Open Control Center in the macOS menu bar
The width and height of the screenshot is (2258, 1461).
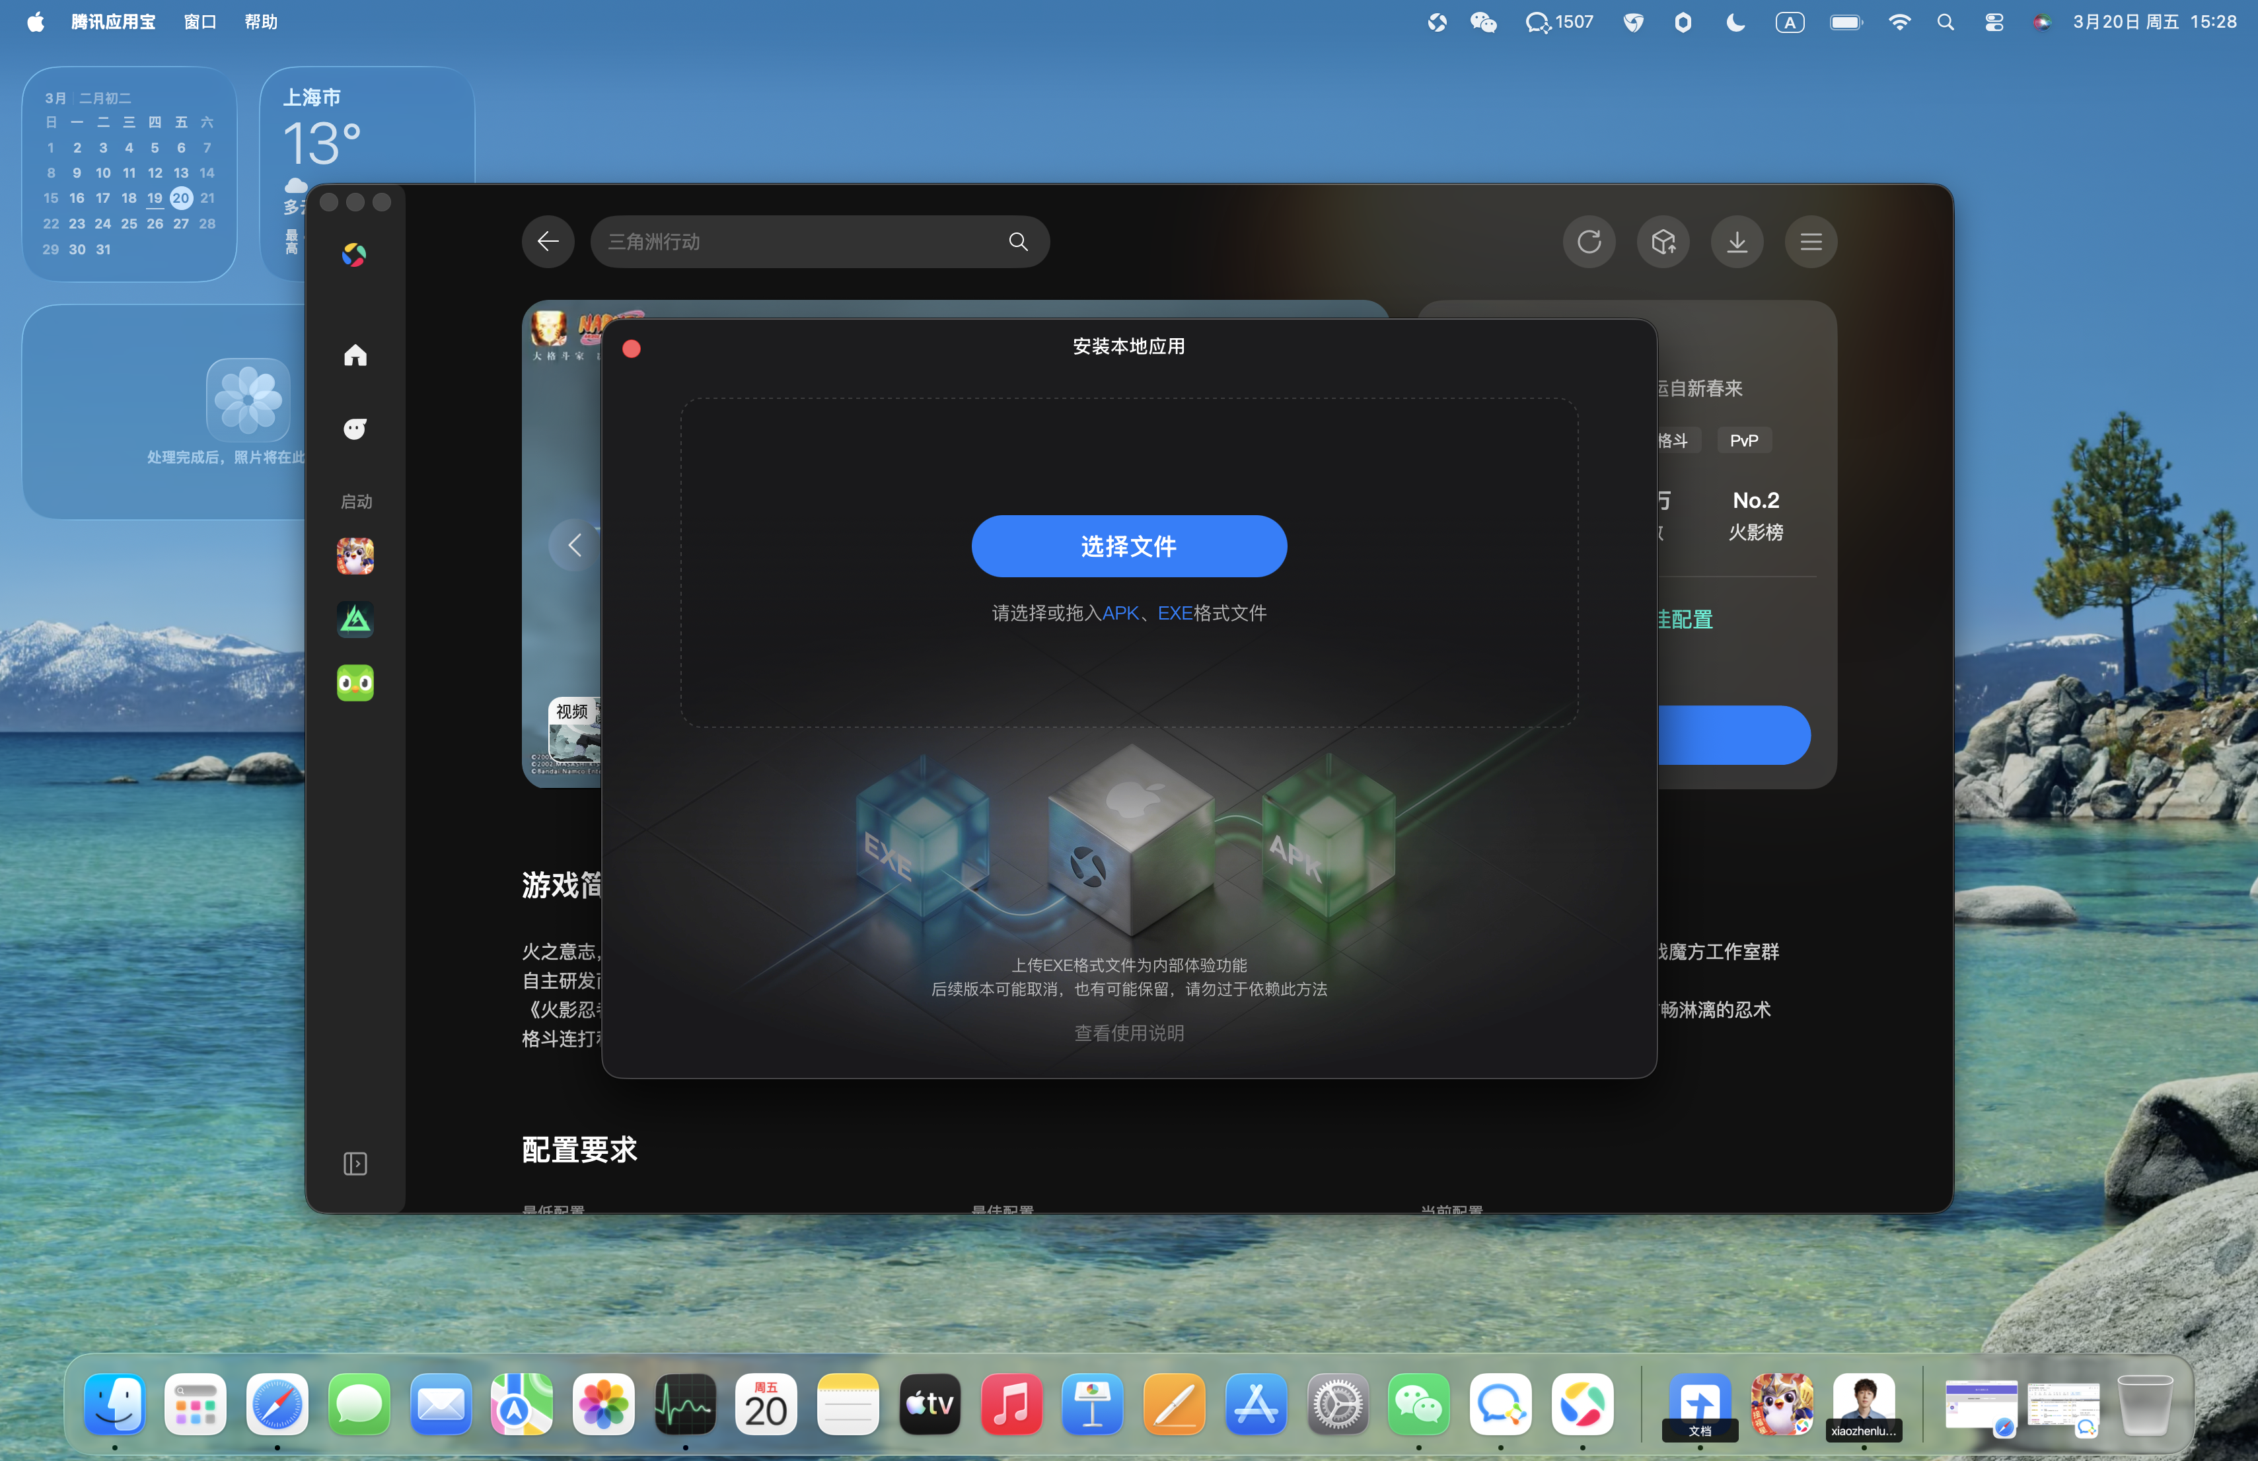1993,22
